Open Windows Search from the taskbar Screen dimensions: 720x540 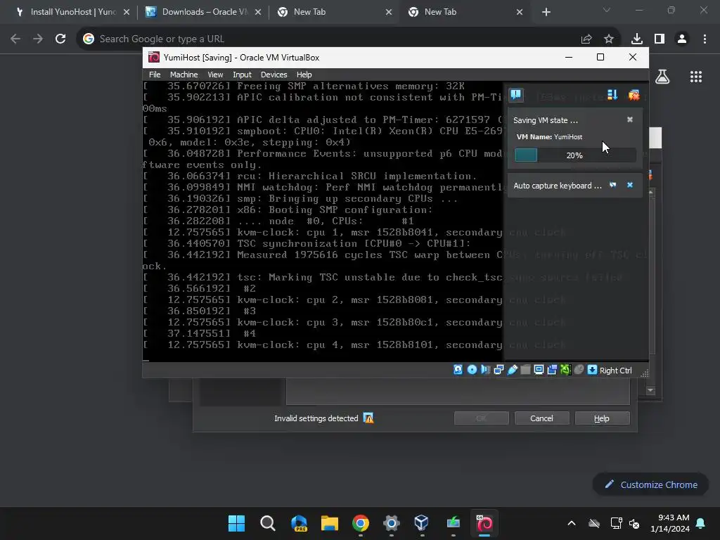[267, 523]
